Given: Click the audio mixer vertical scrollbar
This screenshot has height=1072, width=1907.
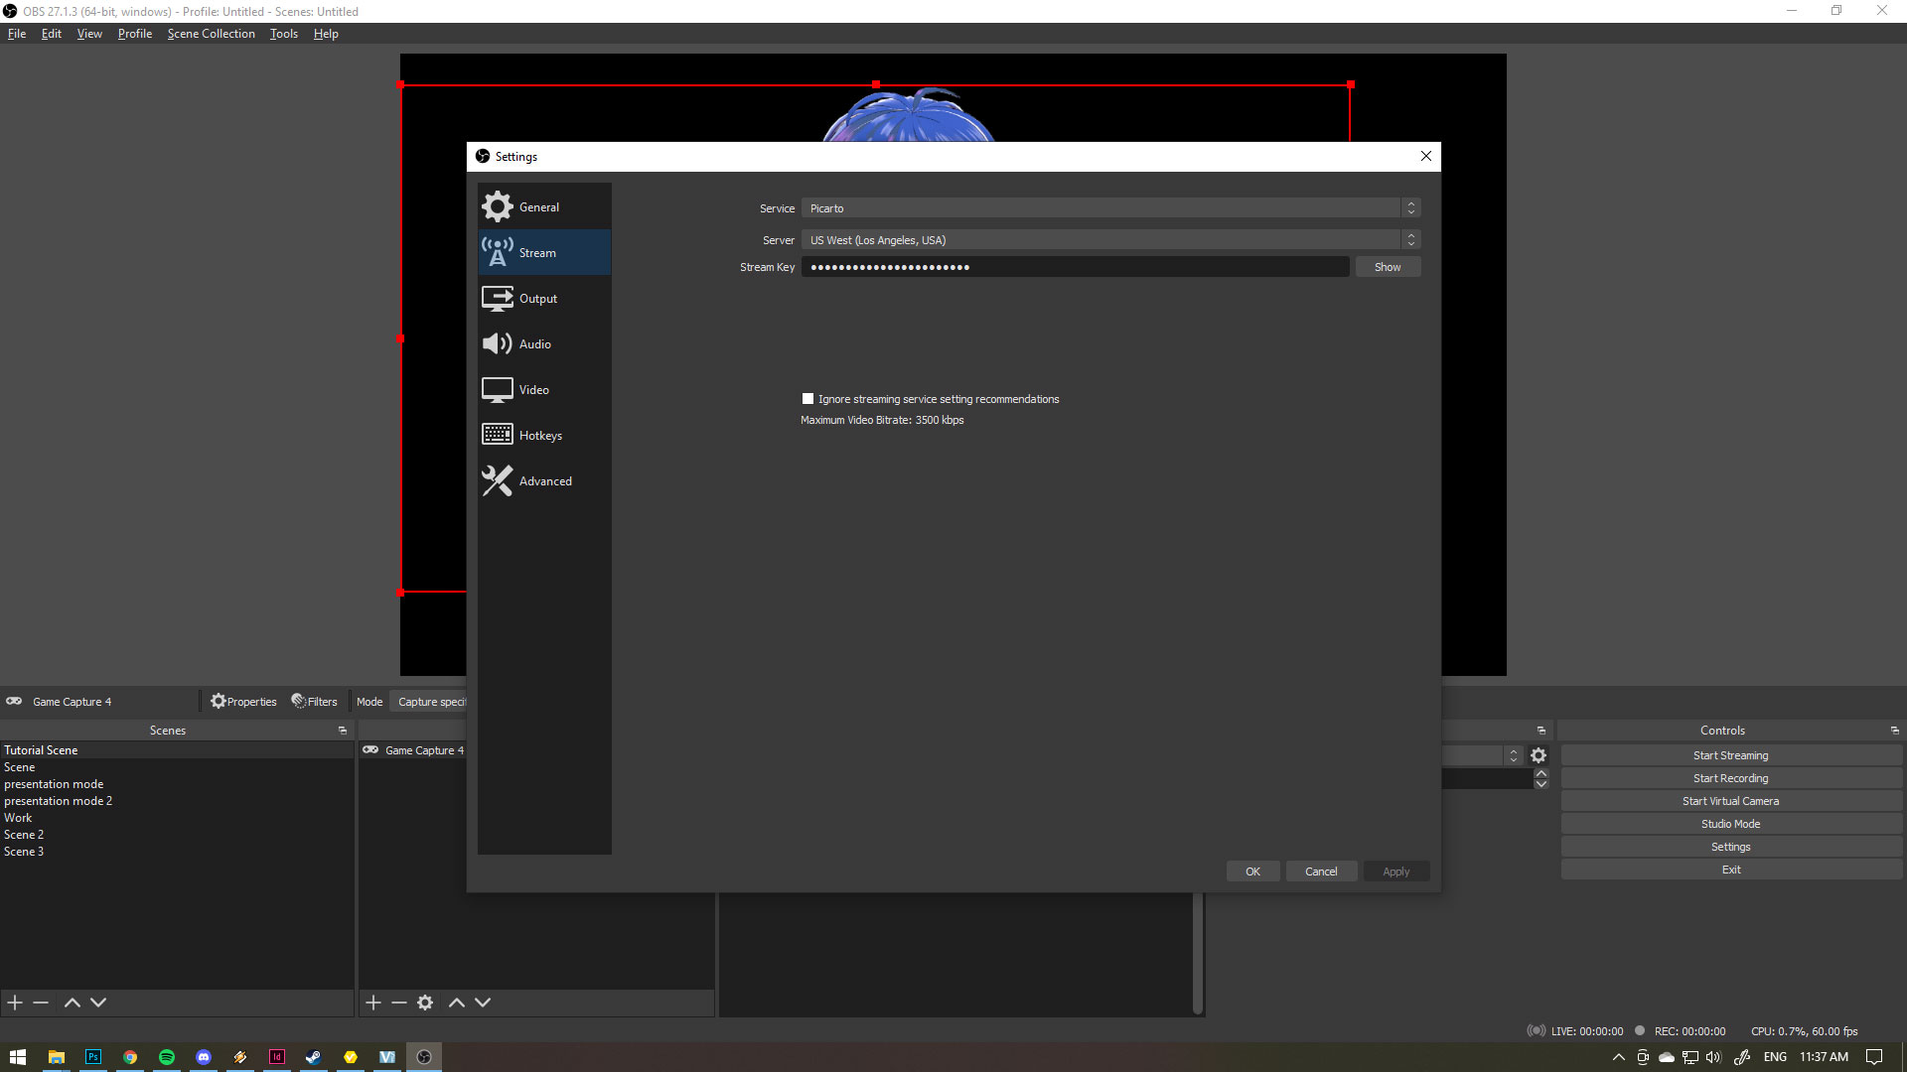Looking at the screenshot, I should tap(1198, 953).
